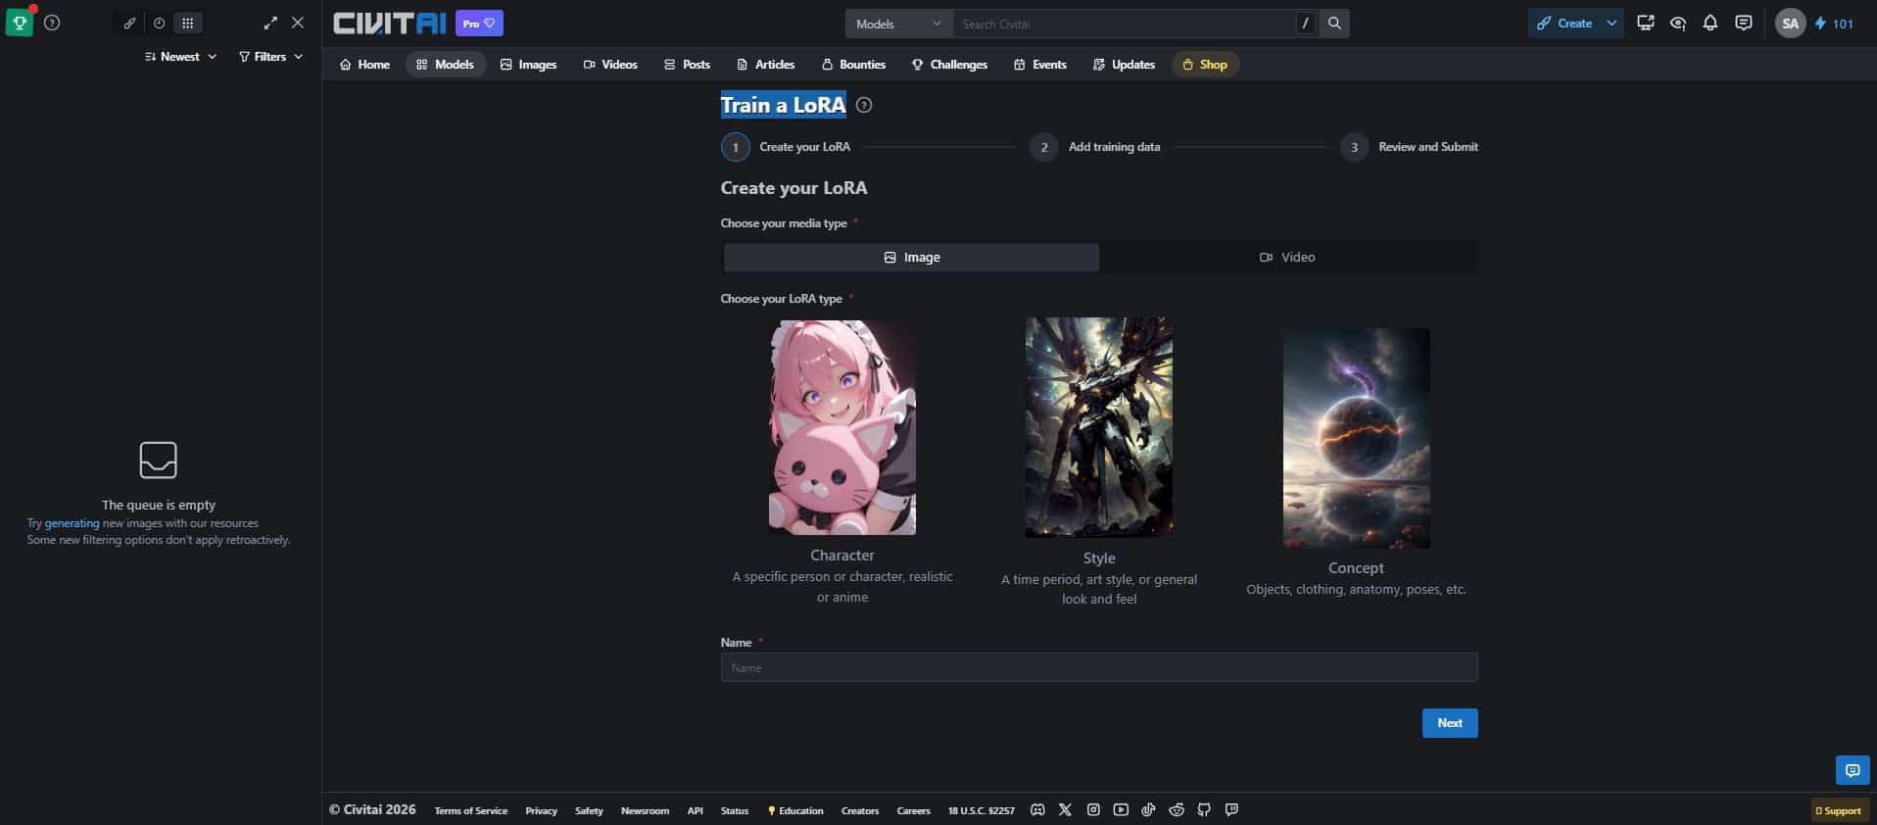Image resolution: width=1877 pixels, height=825 pixels.
Task: Open the Bounties tab
Action: 853,65
